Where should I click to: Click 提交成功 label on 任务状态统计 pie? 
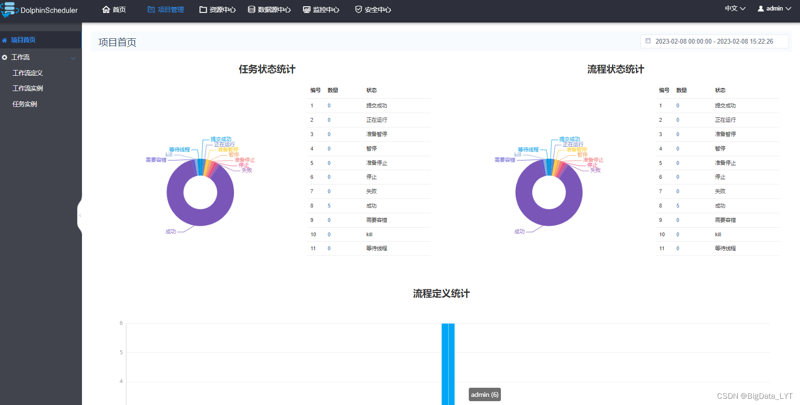click(x=221, y=139)
